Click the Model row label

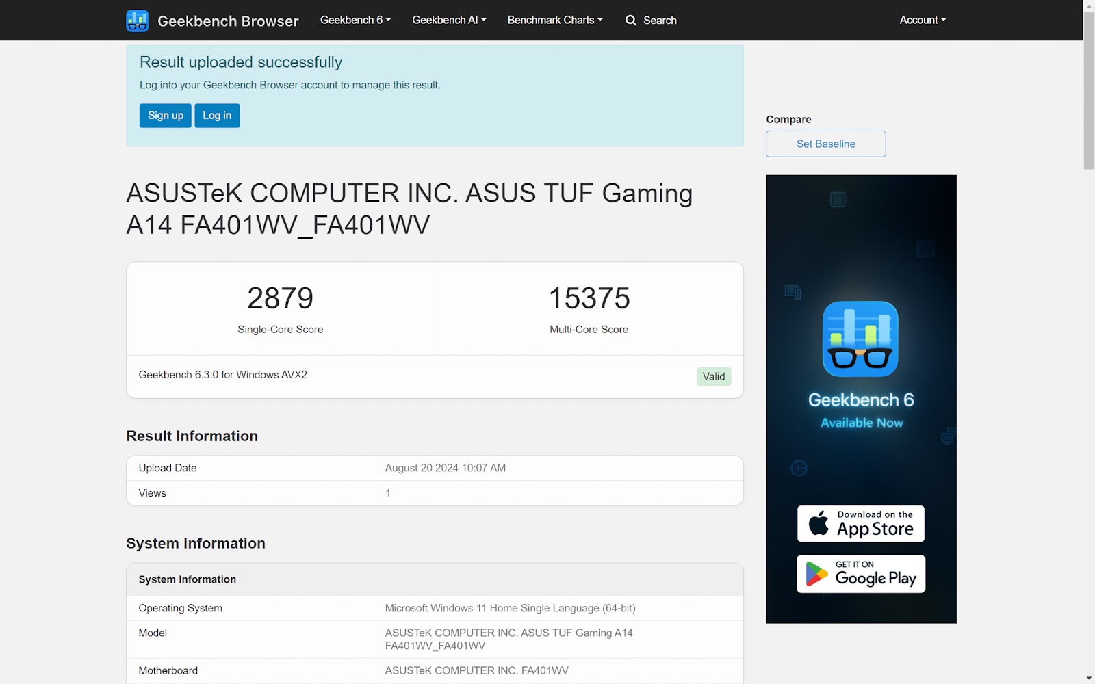153,633
